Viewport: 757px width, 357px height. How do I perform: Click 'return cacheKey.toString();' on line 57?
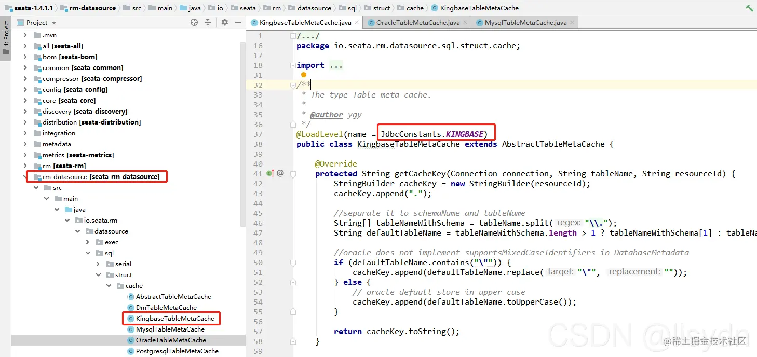(x=397, y=332)
